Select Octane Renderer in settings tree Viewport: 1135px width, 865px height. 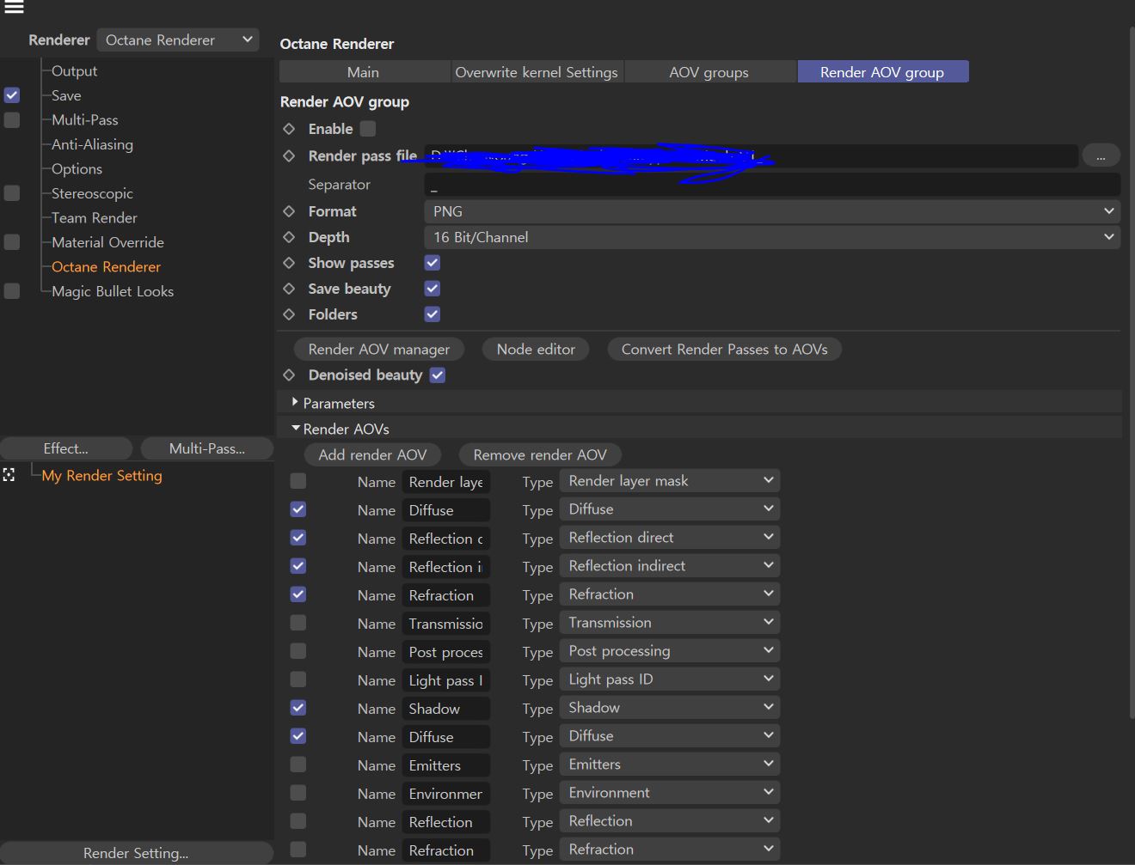pos(106,267)
